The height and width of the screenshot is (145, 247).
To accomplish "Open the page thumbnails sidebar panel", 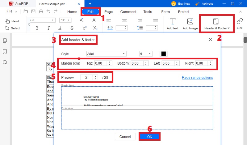I will (5, 41).
